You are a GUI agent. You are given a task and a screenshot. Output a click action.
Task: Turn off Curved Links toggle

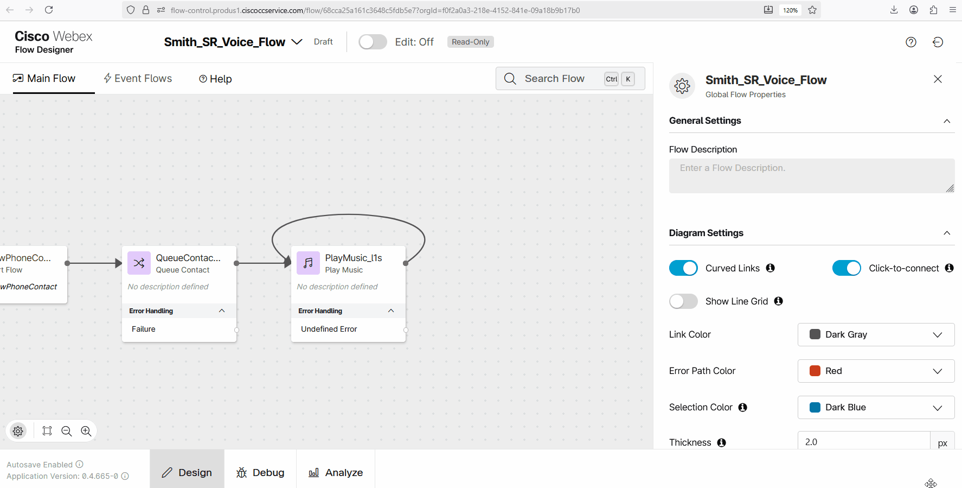point(683,268)
